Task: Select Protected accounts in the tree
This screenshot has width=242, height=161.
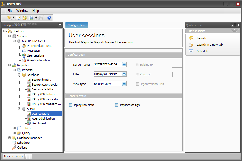Action: coord(39,46)
